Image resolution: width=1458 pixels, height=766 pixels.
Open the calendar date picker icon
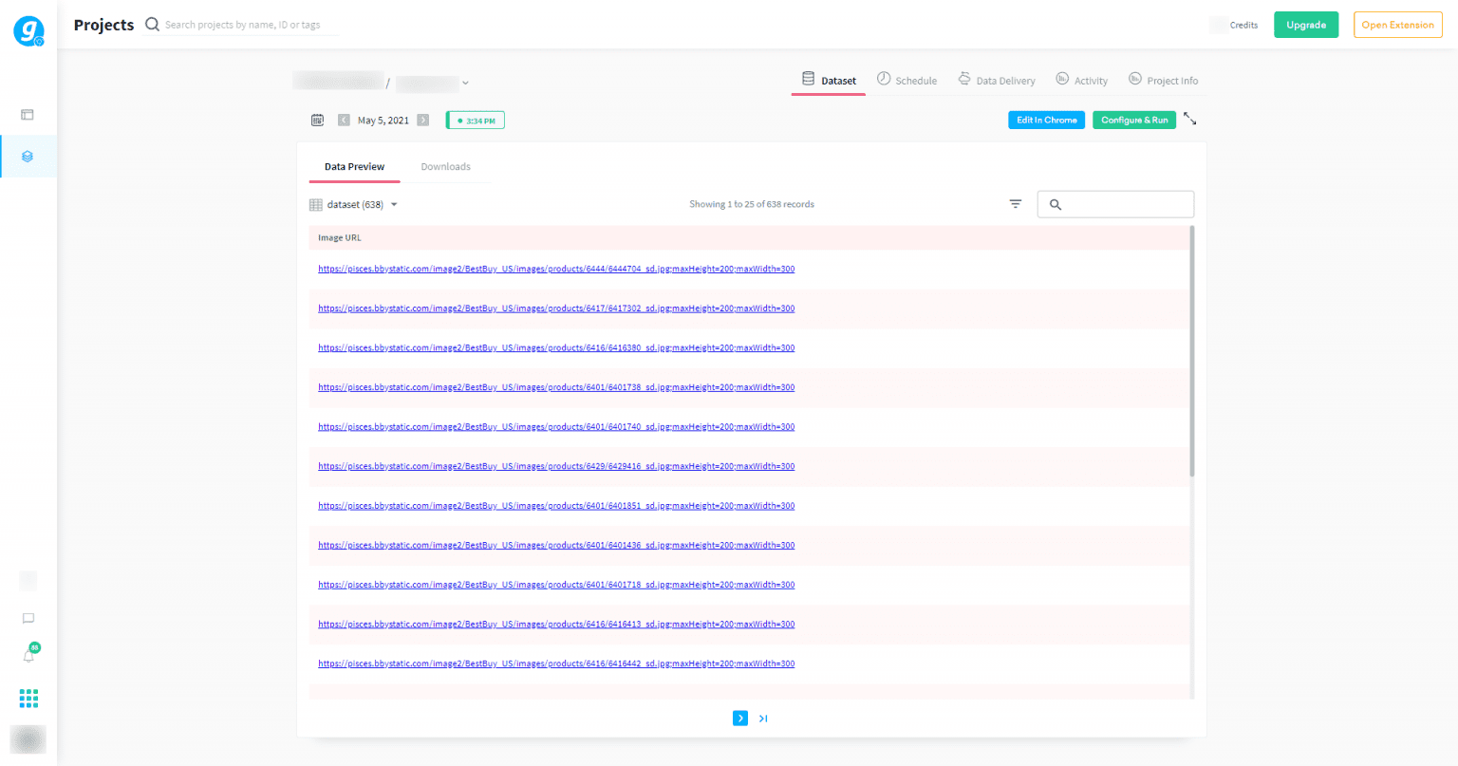(x=317, y=121)
